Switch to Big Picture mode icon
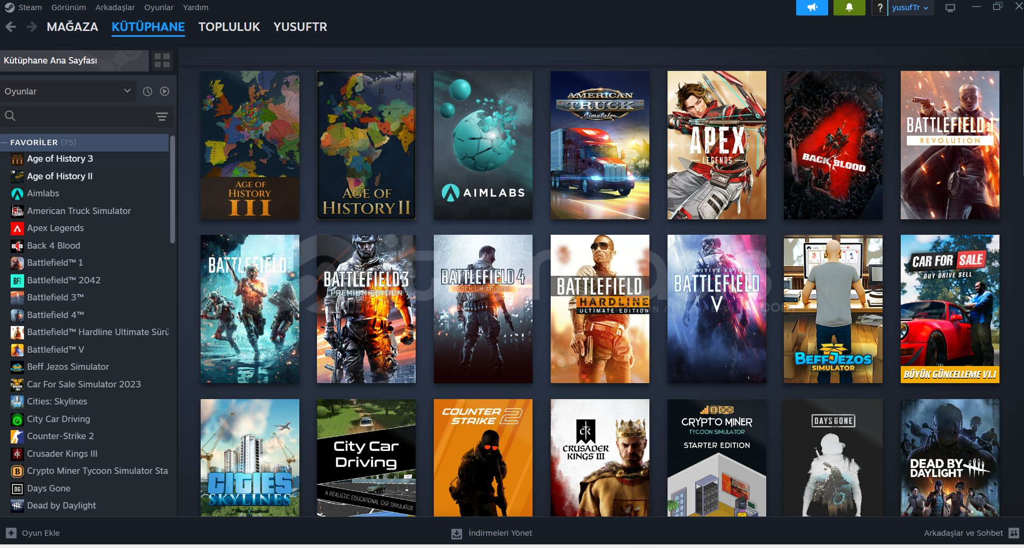1024x548 pixels. pyautogui.click(x=950, y=8)
